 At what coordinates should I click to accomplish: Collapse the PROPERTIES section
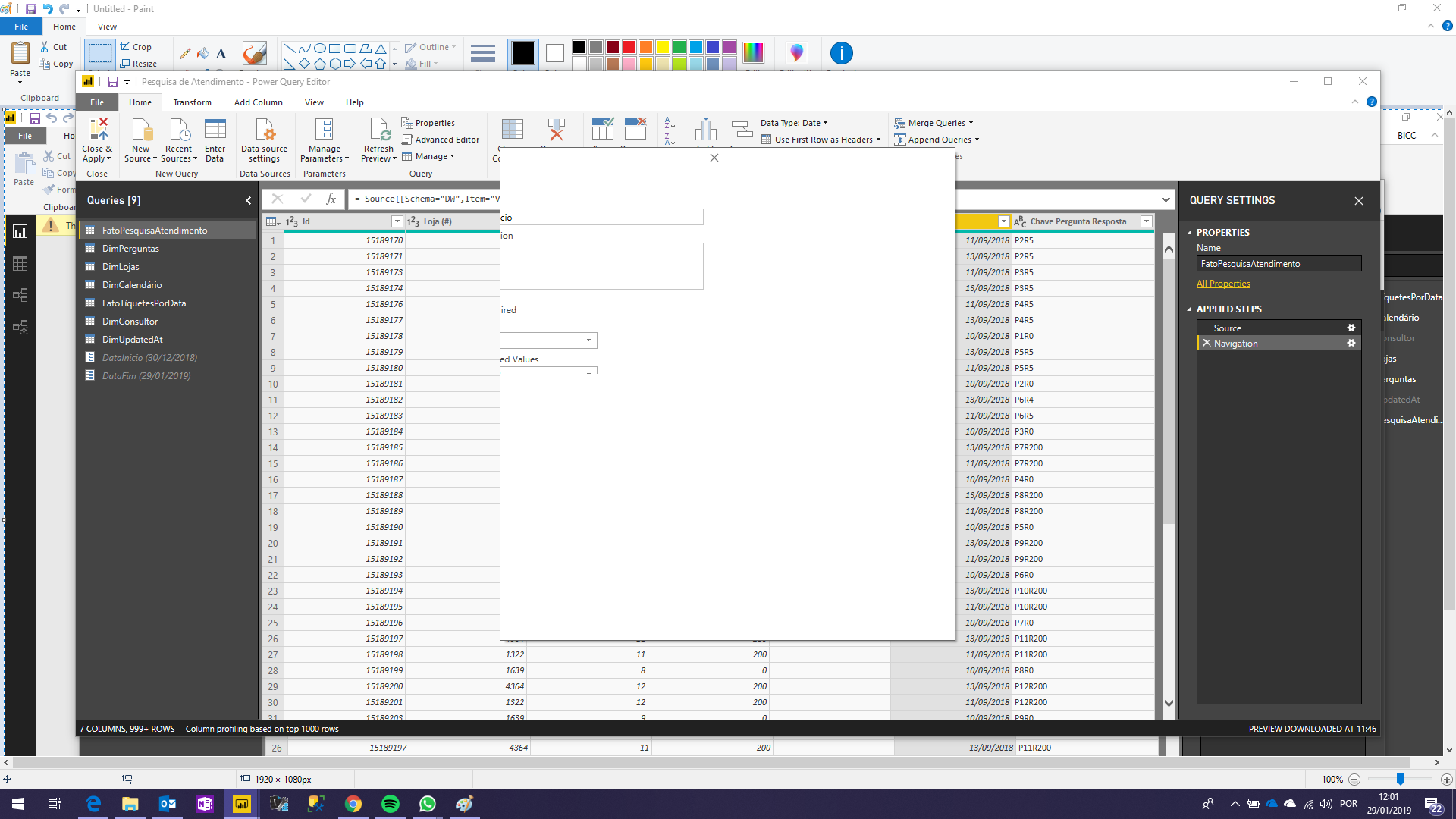click(x=1189, y=233)
